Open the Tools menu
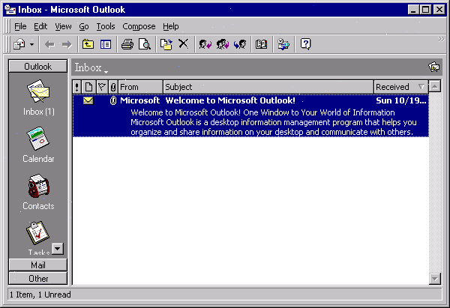Viewport: 450px width, 308px height. pos(106,26)
